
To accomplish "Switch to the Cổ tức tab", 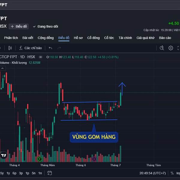I will pyautogui.click(x=109, y=38).
